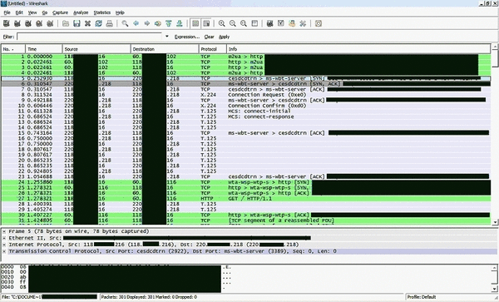Sort by the Source column header

click(96, 49)
